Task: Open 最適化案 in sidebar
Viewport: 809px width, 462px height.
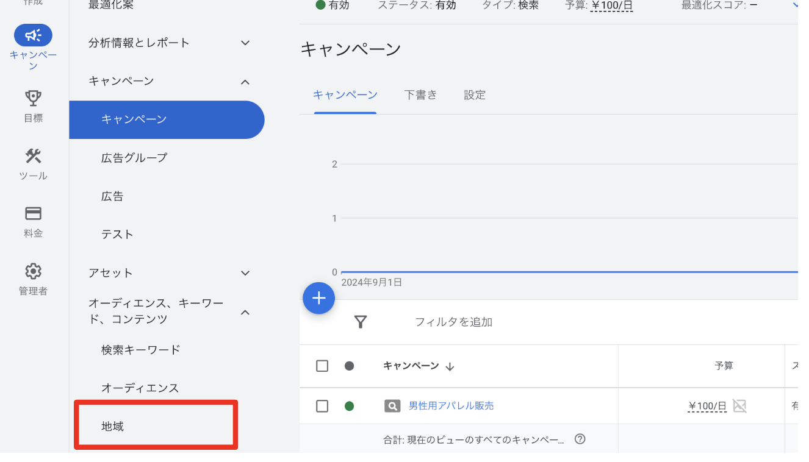Action: [x=111, y=5]
